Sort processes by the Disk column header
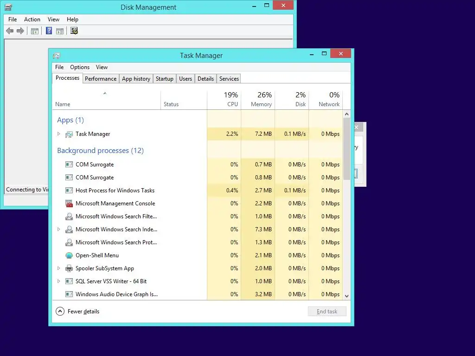Viewport: 475px width, 356px height. coord(292,100)
